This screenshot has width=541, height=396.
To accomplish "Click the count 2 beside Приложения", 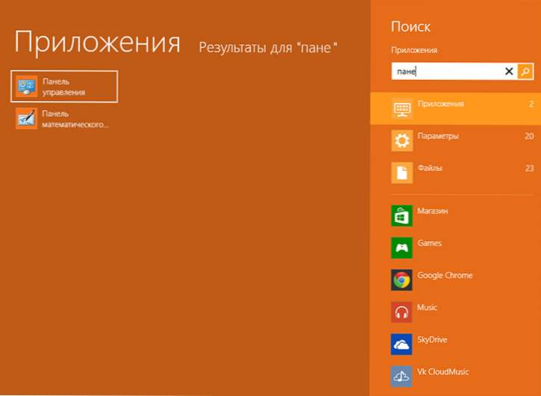I will [x=531, y=104].
